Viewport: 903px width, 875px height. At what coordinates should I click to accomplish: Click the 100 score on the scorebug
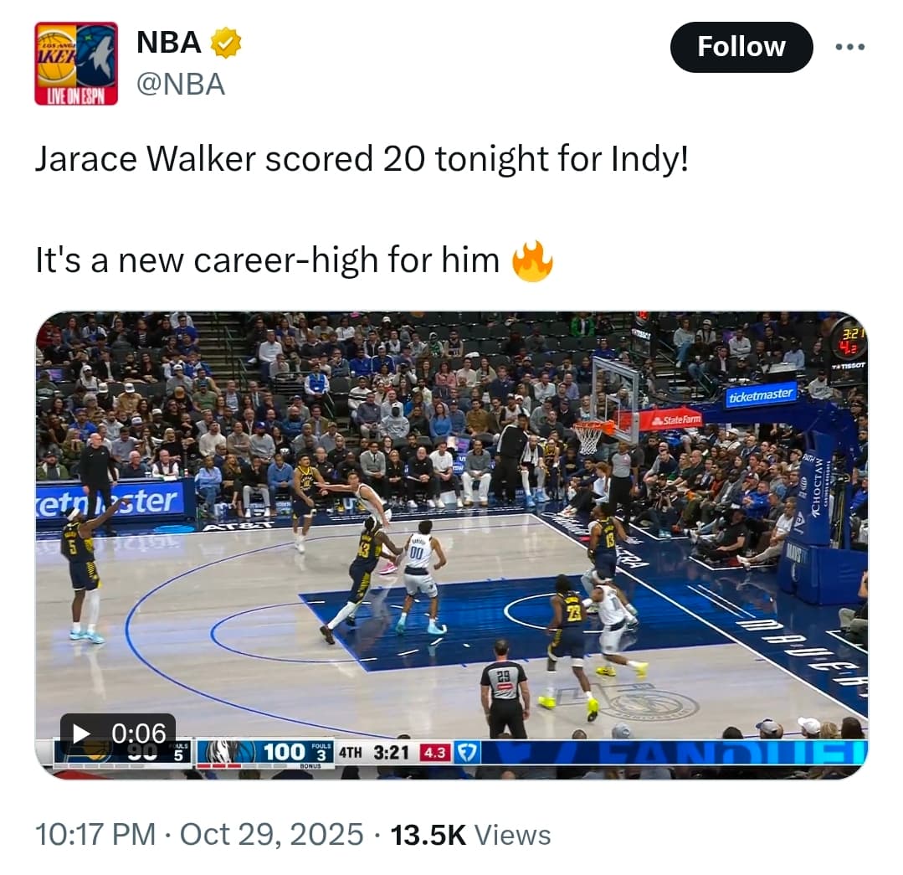(x=284, y=752)
